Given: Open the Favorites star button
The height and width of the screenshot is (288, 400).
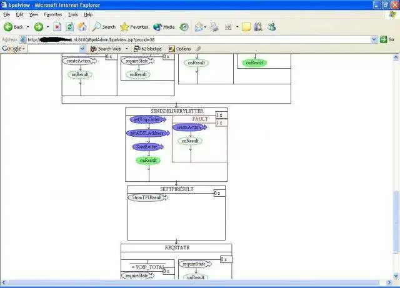Looking at the screenshot, I should [x=134, y=27].
